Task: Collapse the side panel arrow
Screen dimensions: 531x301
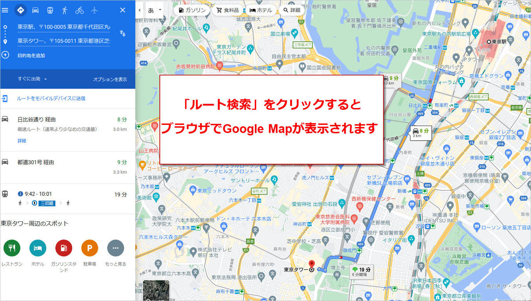Action: click(x=140, y=10)
